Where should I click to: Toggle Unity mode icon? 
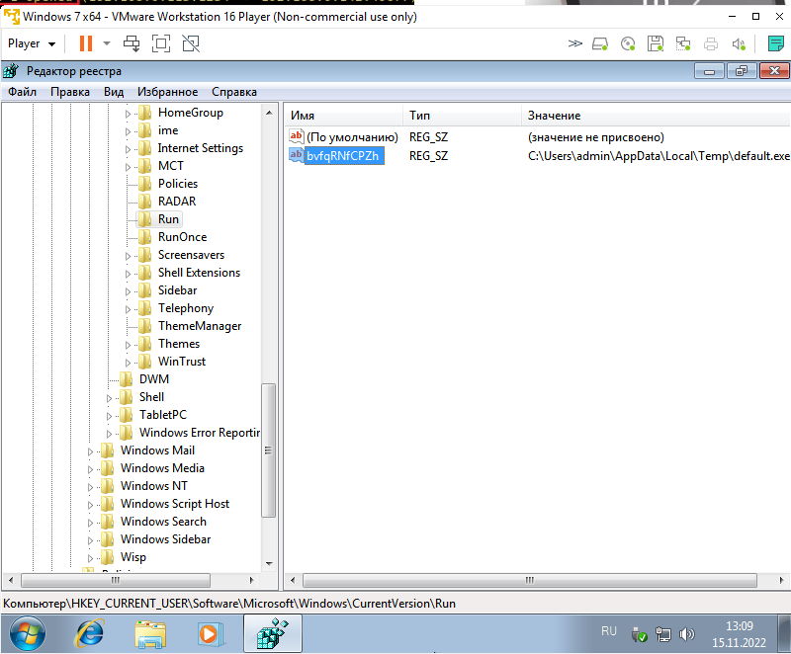(191, 43)
